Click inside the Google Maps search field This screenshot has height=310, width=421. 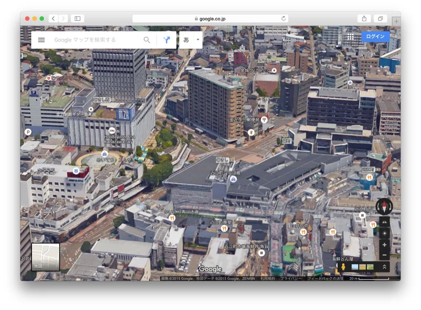pos(93,39)
